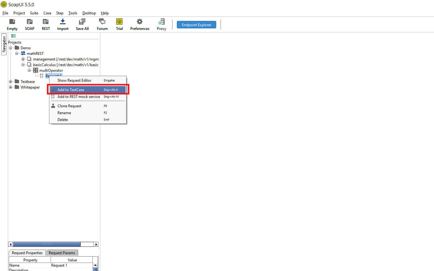This screenshot has width=434, height=271.
Task: Click the Whitepaper folder icon
Action: (17, 87)
